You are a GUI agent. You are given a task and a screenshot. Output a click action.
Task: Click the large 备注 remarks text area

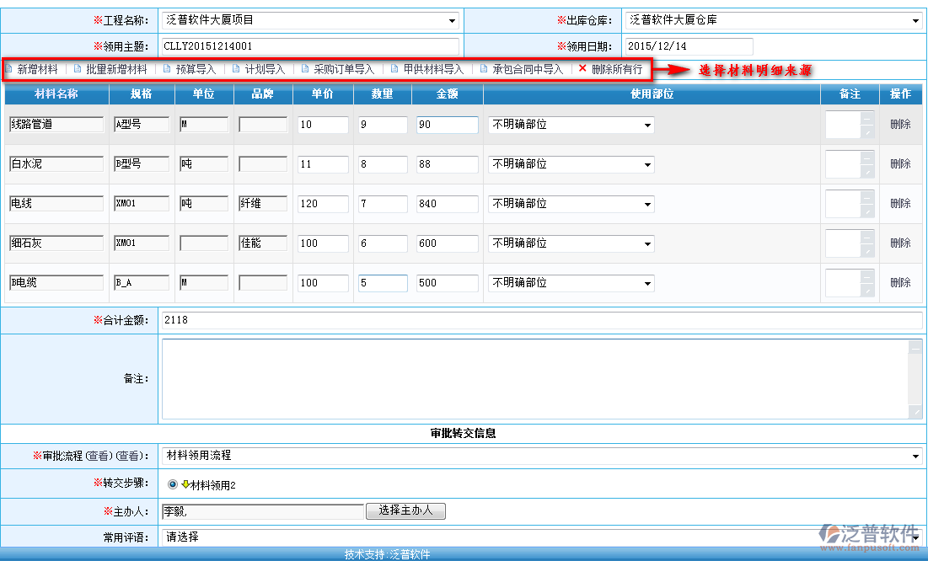(x=534, y=379)
